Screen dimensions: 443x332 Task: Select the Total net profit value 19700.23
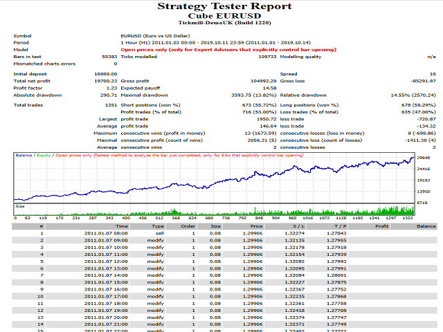coord(106,81)
